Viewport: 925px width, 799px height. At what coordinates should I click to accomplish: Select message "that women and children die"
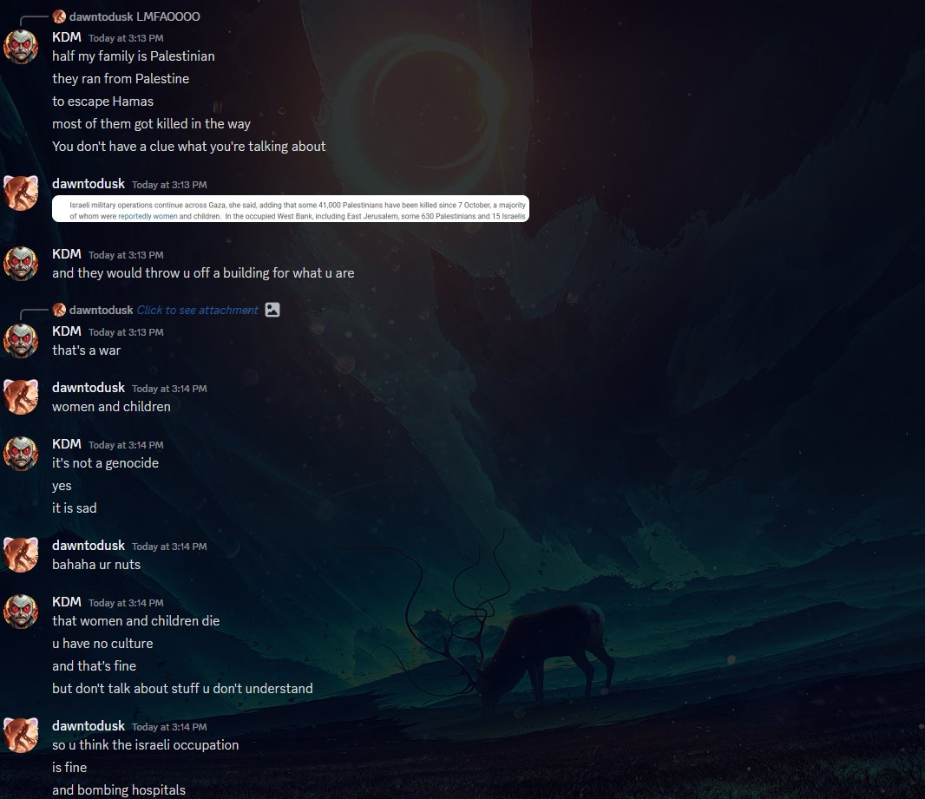pyautogui.click(x=135, y=621)
